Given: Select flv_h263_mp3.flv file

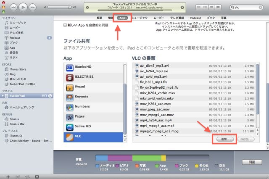Looking at the screenshot, I should click(x=194, y=82).
